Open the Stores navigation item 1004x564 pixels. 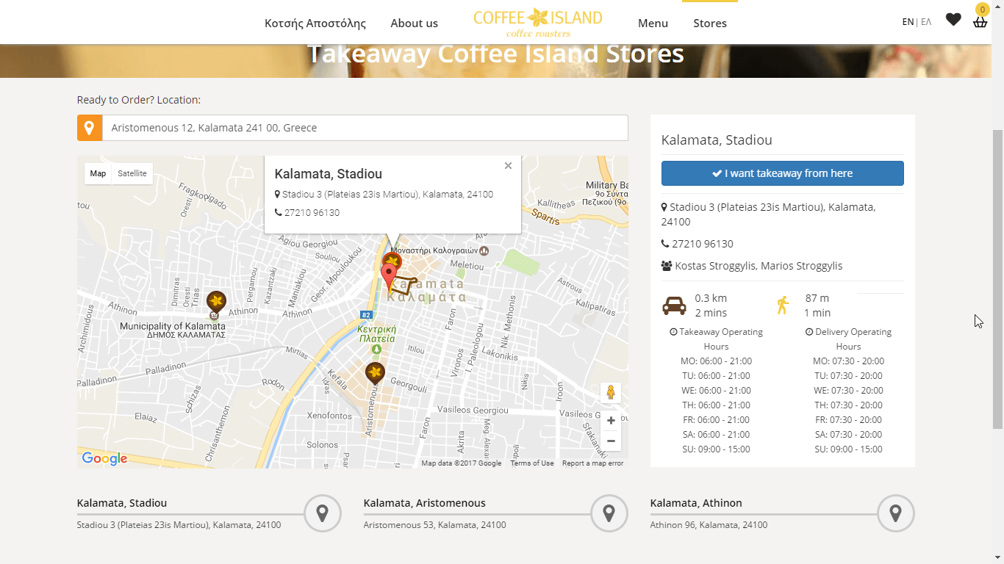(x=710, y=23)
